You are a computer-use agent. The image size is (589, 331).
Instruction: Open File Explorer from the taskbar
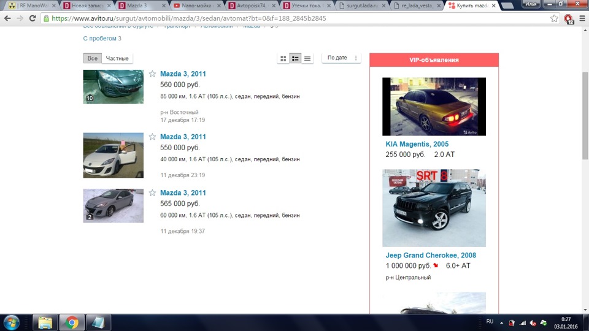click(45, 323)
